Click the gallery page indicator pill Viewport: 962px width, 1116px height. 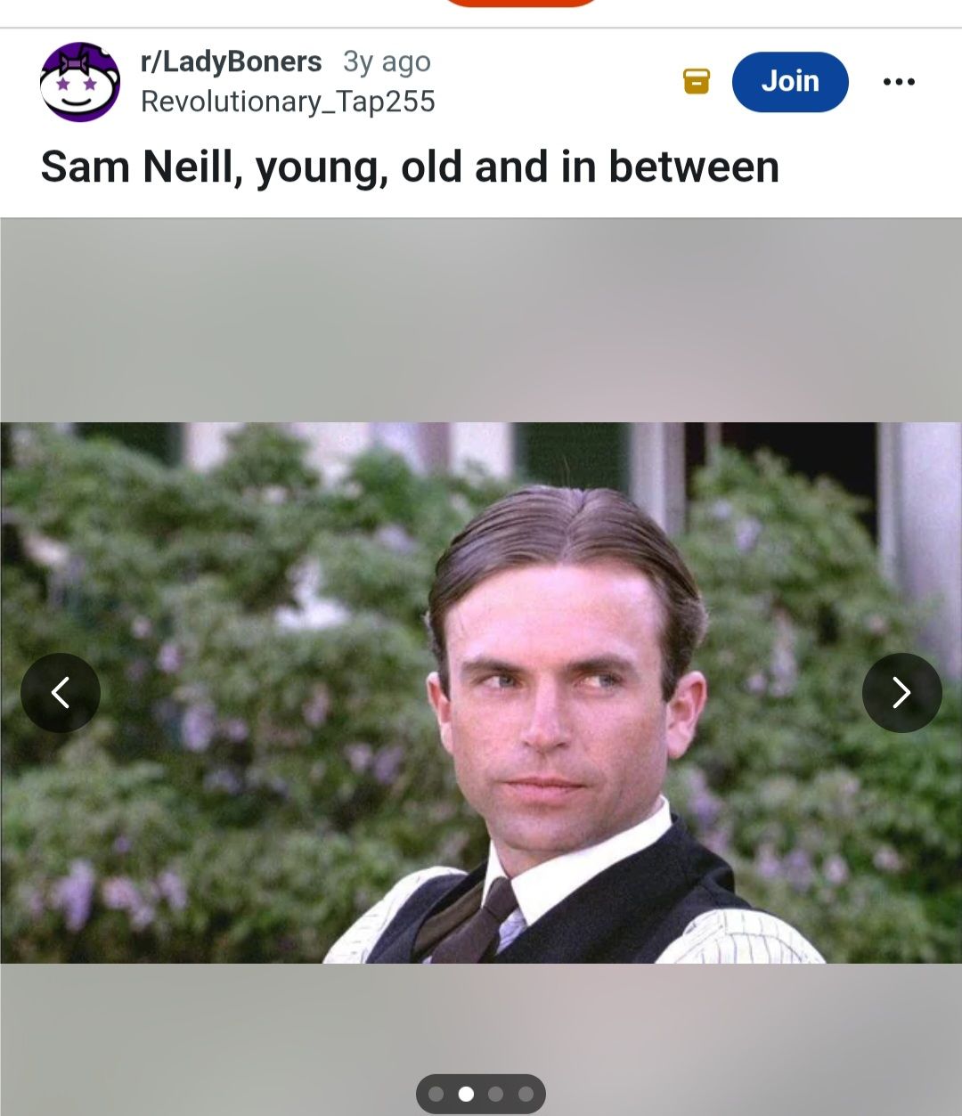pos(481,1094)
